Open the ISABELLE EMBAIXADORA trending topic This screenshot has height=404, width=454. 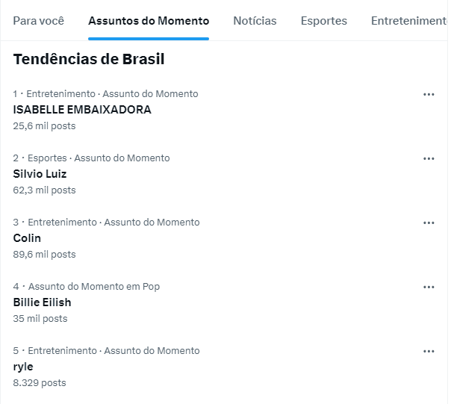coord(82,110)
